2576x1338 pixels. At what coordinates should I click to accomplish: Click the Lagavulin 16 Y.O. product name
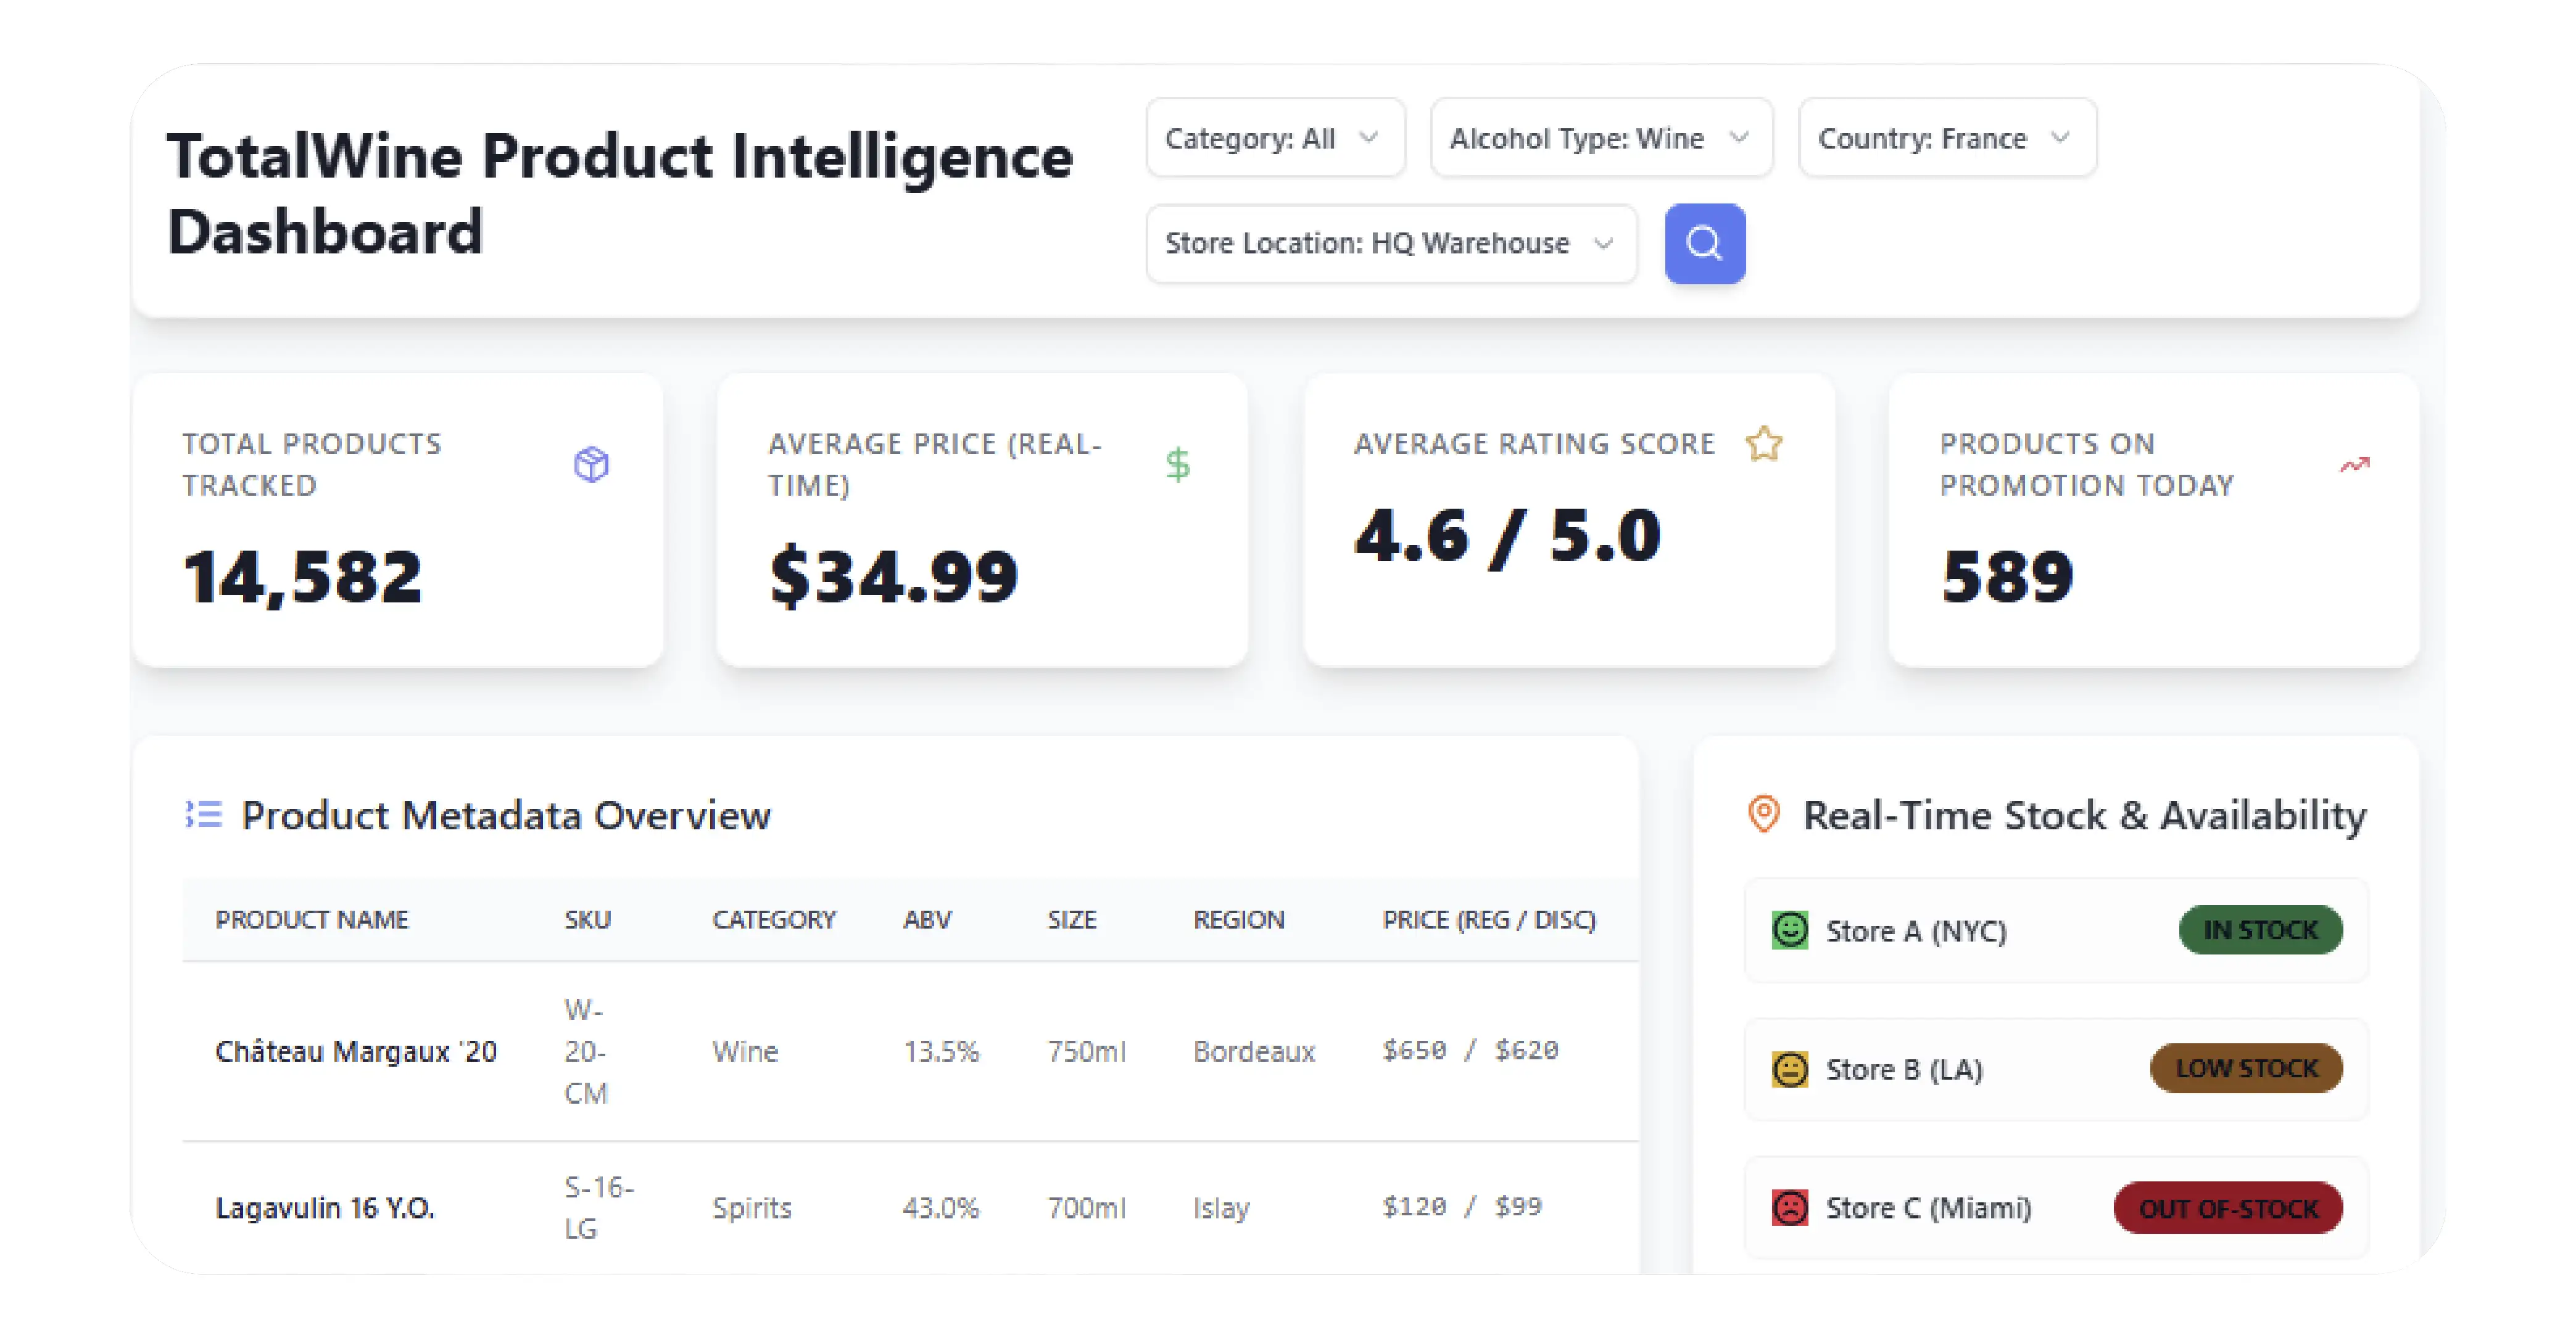coord(325,1207)
